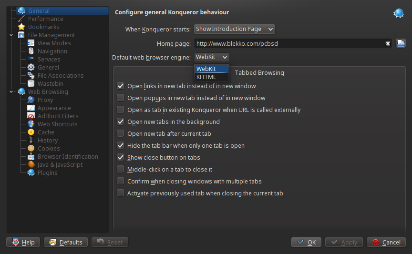Enable Open new tab after current tab

[x=121, y=133]
